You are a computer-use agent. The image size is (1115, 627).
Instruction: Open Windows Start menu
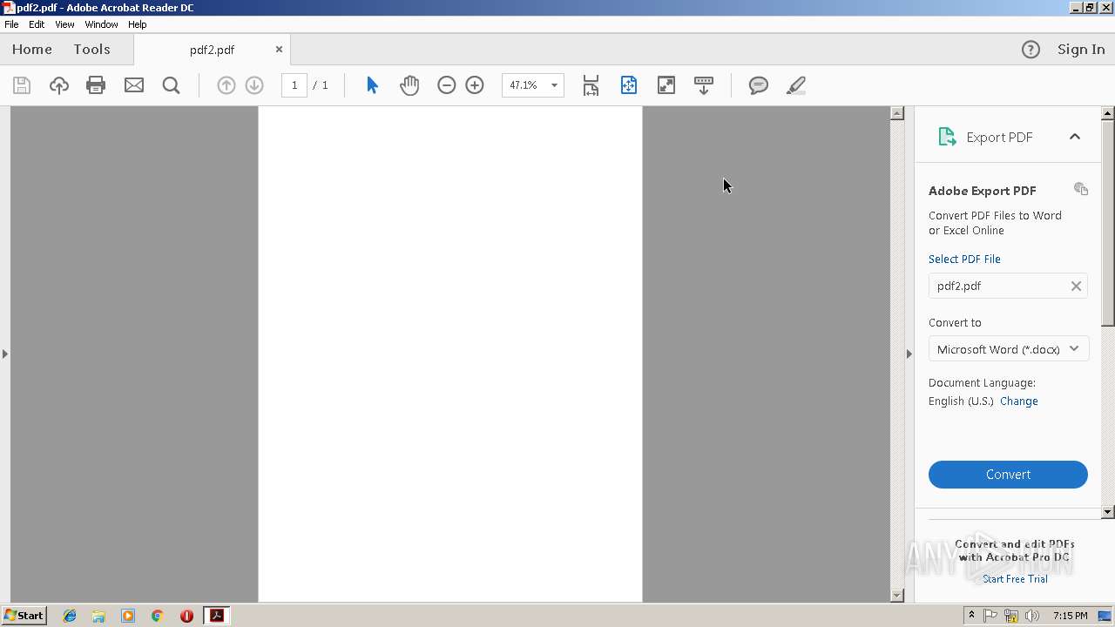24,616
